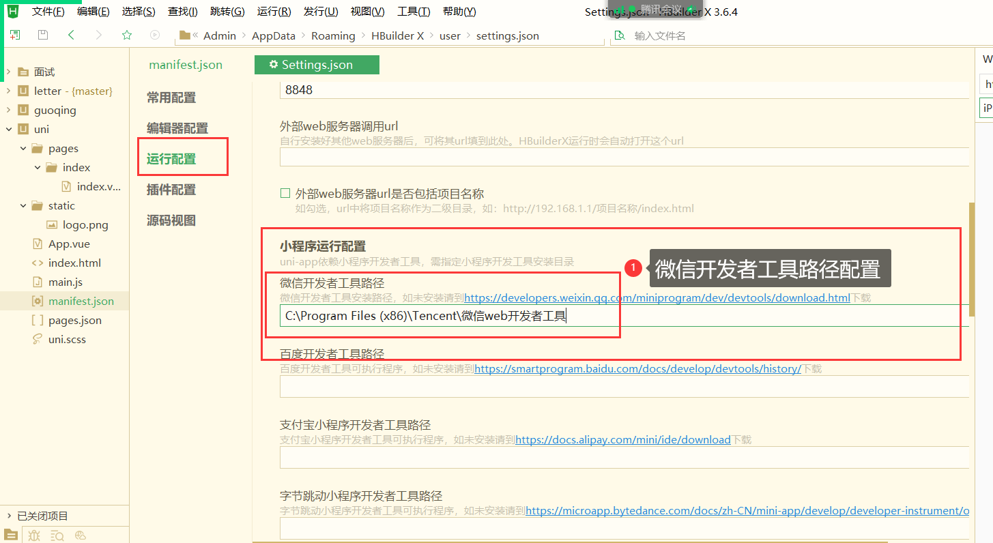This screenshot has width=993, height=543.
Task: Click the guoqing project icon
Action: [x=23, y=110]
